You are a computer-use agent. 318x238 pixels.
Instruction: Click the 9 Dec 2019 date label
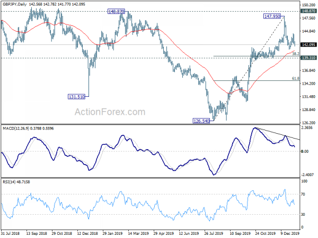(290, 233)
